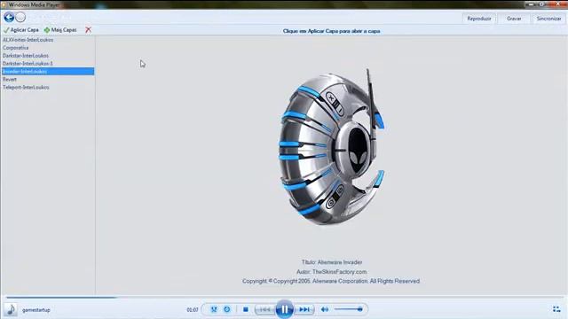Viewport: 568px width, 319px height.
Task: Select Teleport-InterLoukos skin entry
Action: [x=48, y=87]
